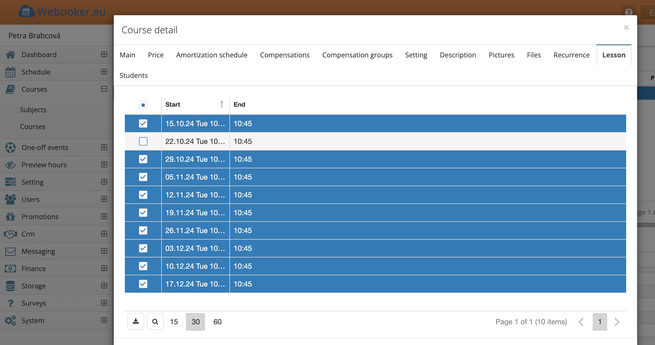This screenshot has height=345, width=655.
Task: Open Subjects under Courses
Action: tap(33, 110)
